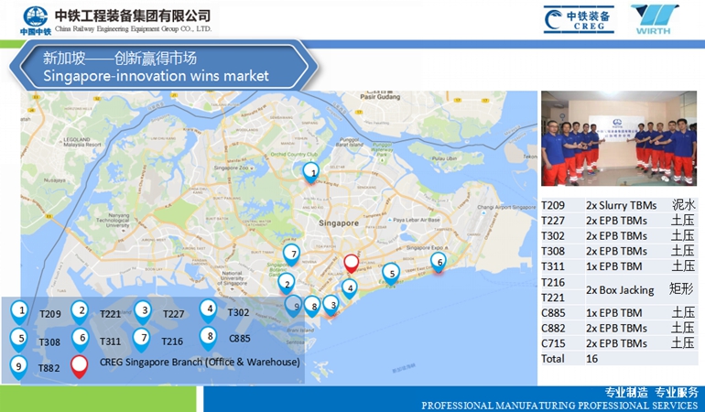Click legend pin 6 beside T311
The image size is (705, 412).
pyautogui.click(x=81, y=340)
